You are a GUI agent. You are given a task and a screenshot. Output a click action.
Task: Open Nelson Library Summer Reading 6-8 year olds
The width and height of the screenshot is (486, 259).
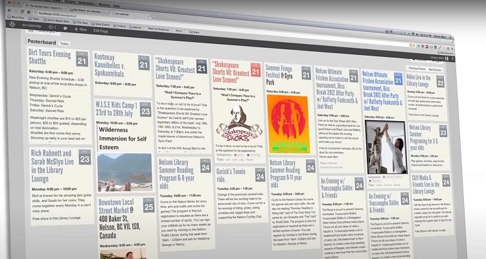point(177,174)
